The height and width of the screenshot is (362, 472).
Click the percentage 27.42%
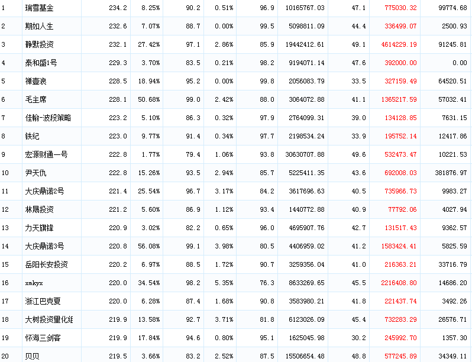(x=149, y=44)
